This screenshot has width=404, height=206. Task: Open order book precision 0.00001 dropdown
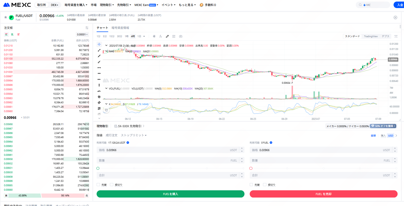(x=82, y=35)
